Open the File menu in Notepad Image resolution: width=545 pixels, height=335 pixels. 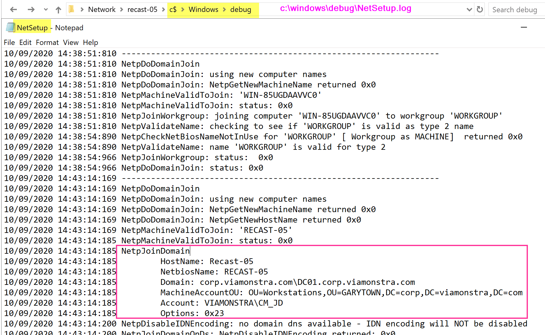[9, 42]
